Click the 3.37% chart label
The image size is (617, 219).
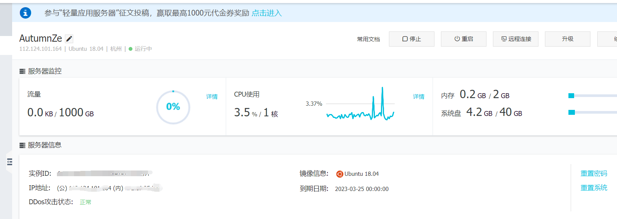pyautogui.click(x=314, y=104)
